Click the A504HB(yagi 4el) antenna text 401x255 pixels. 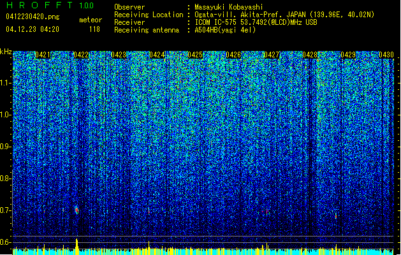point(225,30)
